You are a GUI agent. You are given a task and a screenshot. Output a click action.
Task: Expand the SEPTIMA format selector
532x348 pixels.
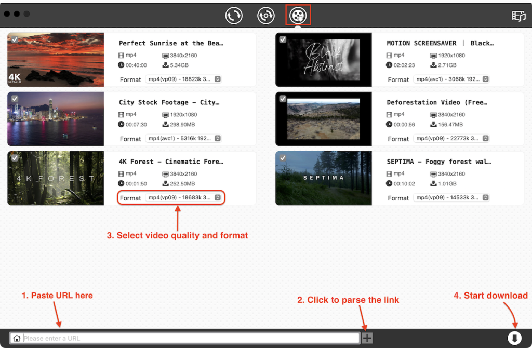click(x=485, y=198)
